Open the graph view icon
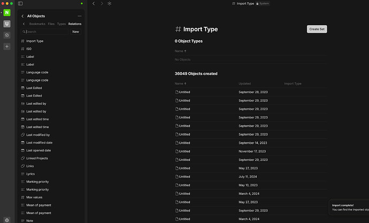This screenshot has width=369, height=223. click(x=110, y=4)
